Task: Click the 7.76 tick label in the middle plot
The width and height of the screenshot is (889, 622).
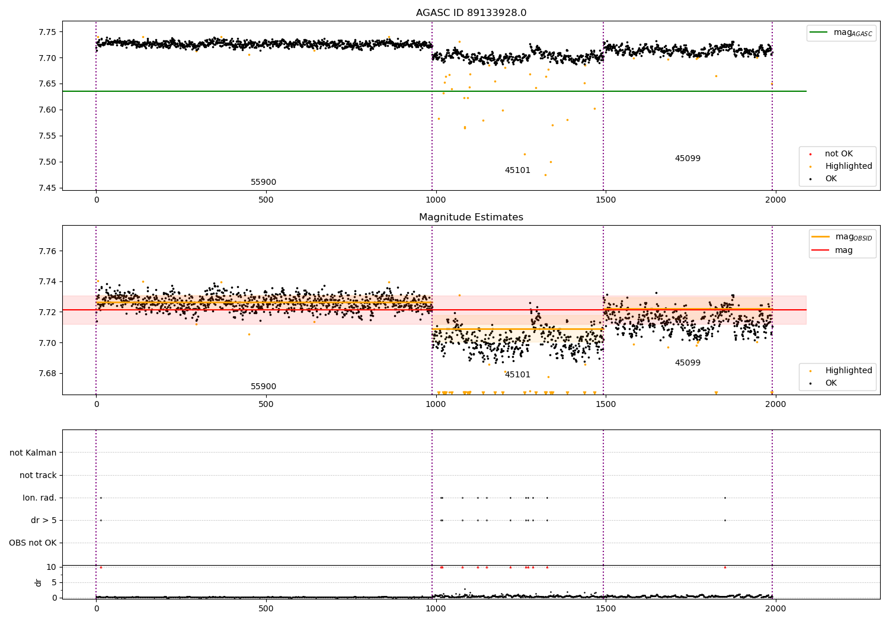Action: pos(46,252)
